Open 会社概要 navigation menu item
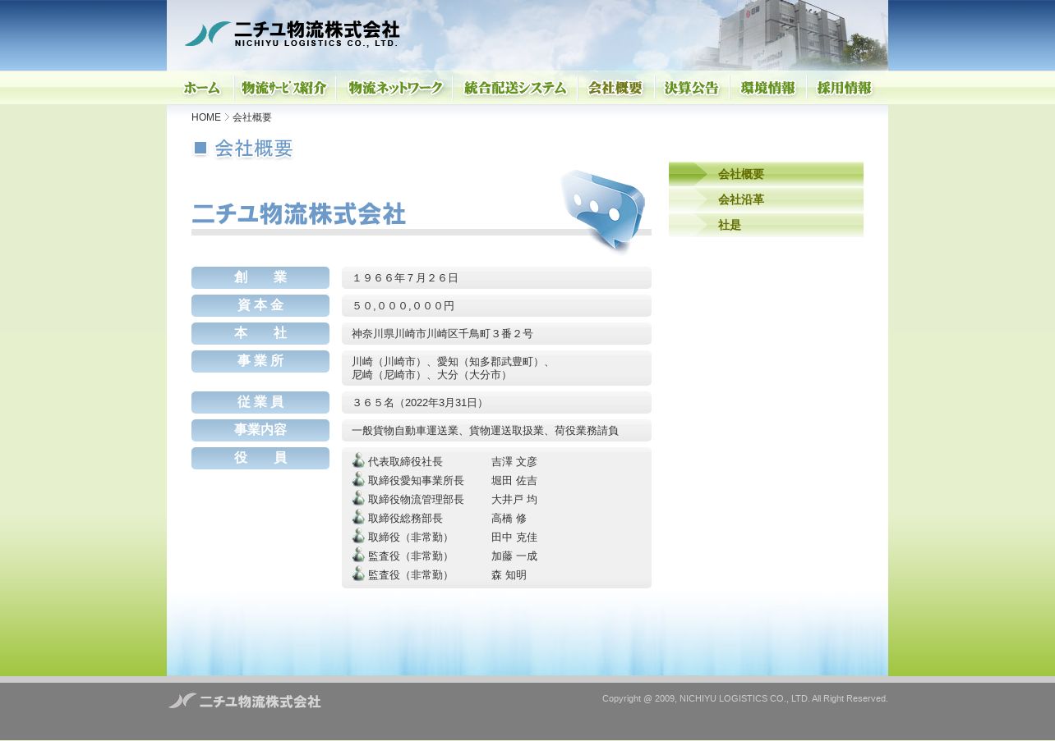 coord(616,88)
